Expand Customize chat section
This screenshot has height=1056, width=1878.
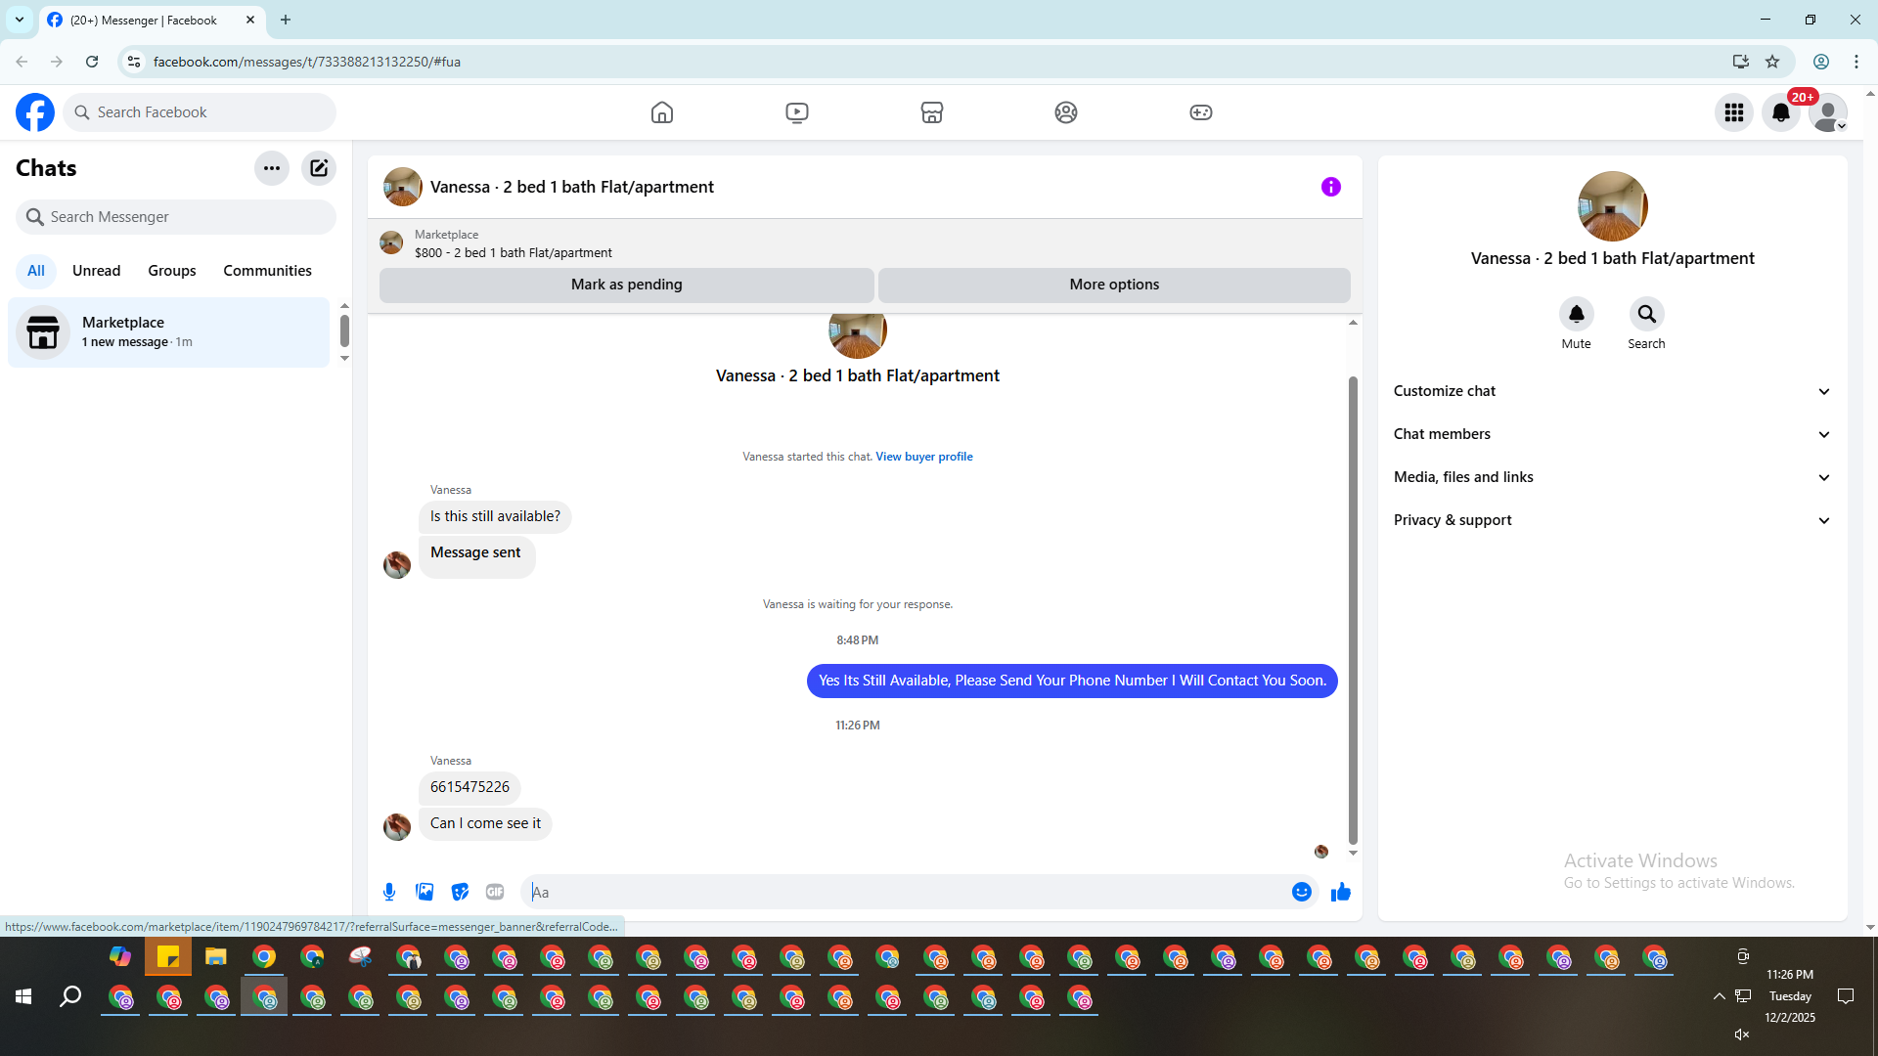(1611, 391)
